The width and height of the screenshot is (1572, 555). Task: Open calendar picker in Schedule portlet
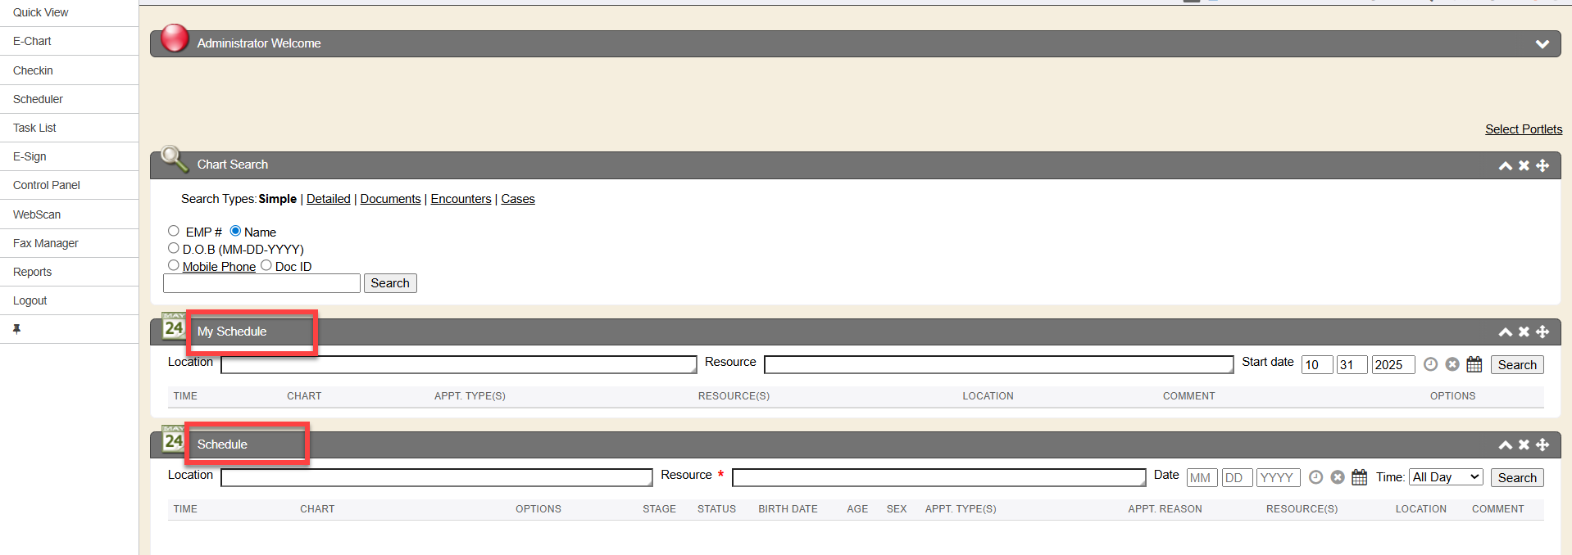pyautogui.click(x=1359, y=478)
